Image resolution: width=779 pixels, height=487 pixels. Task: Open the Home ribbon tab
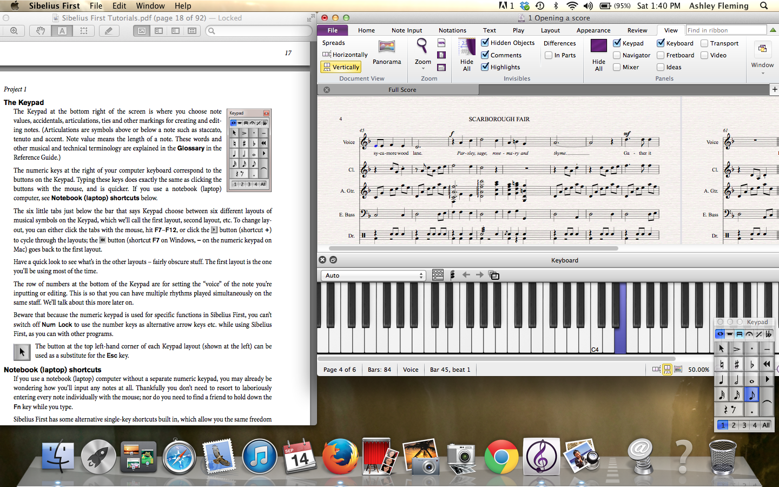(366, 30)
